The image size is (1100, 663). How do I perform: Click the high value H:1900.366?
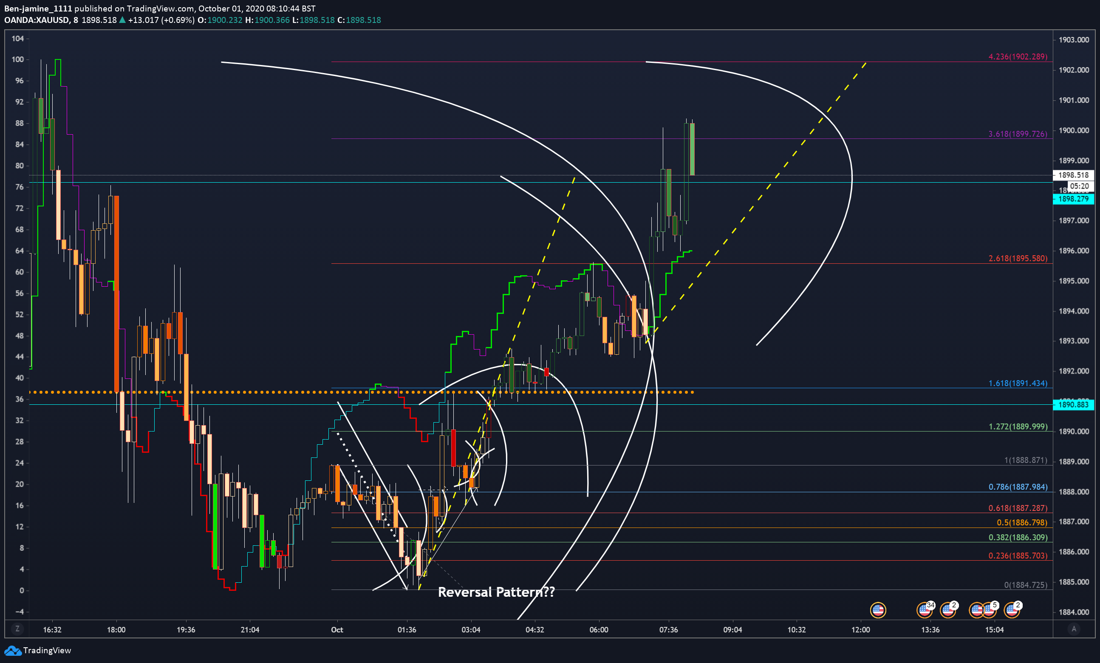click(267, 20)
